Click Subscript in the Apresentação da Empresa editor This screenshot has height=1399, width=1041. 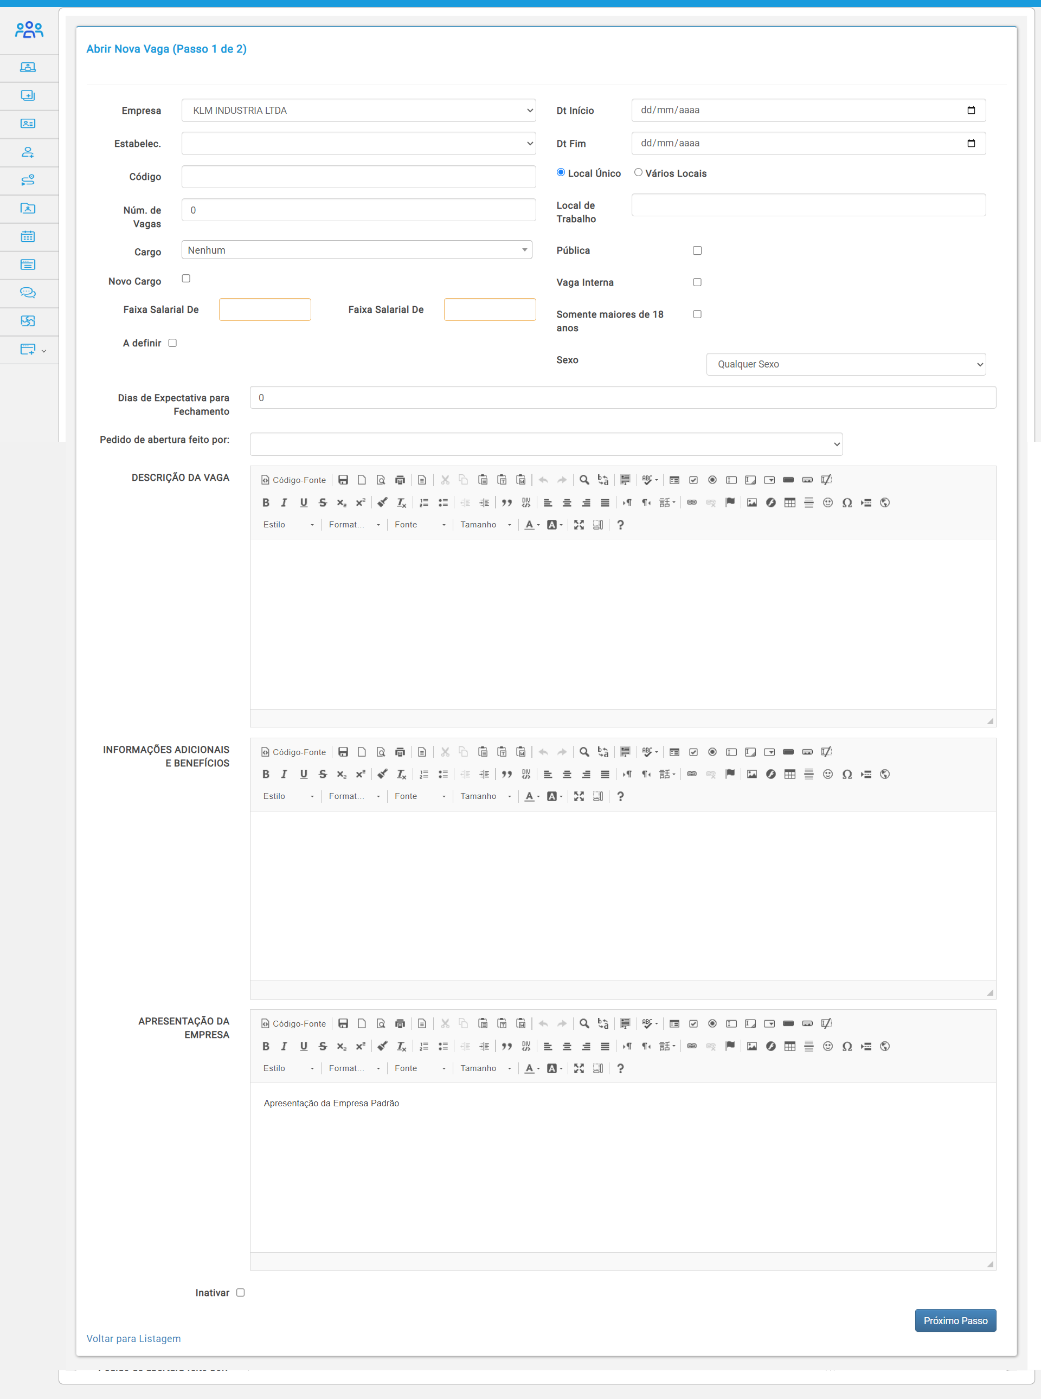[342, 1046]
